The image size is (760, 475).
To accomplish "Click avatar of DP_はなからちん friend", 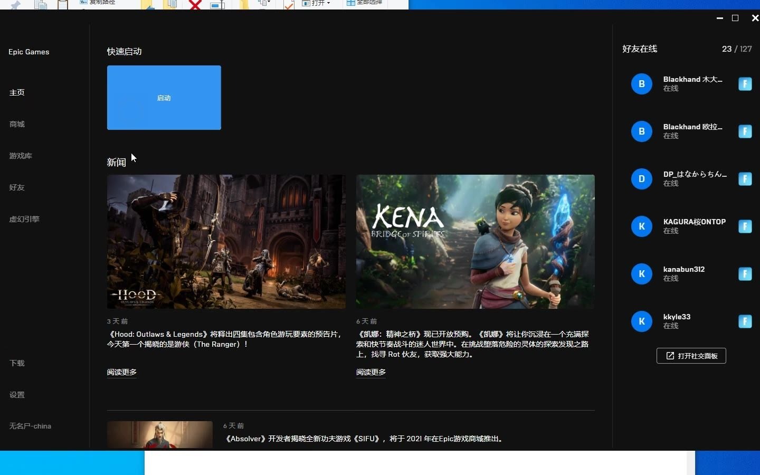I will (642, 179).
